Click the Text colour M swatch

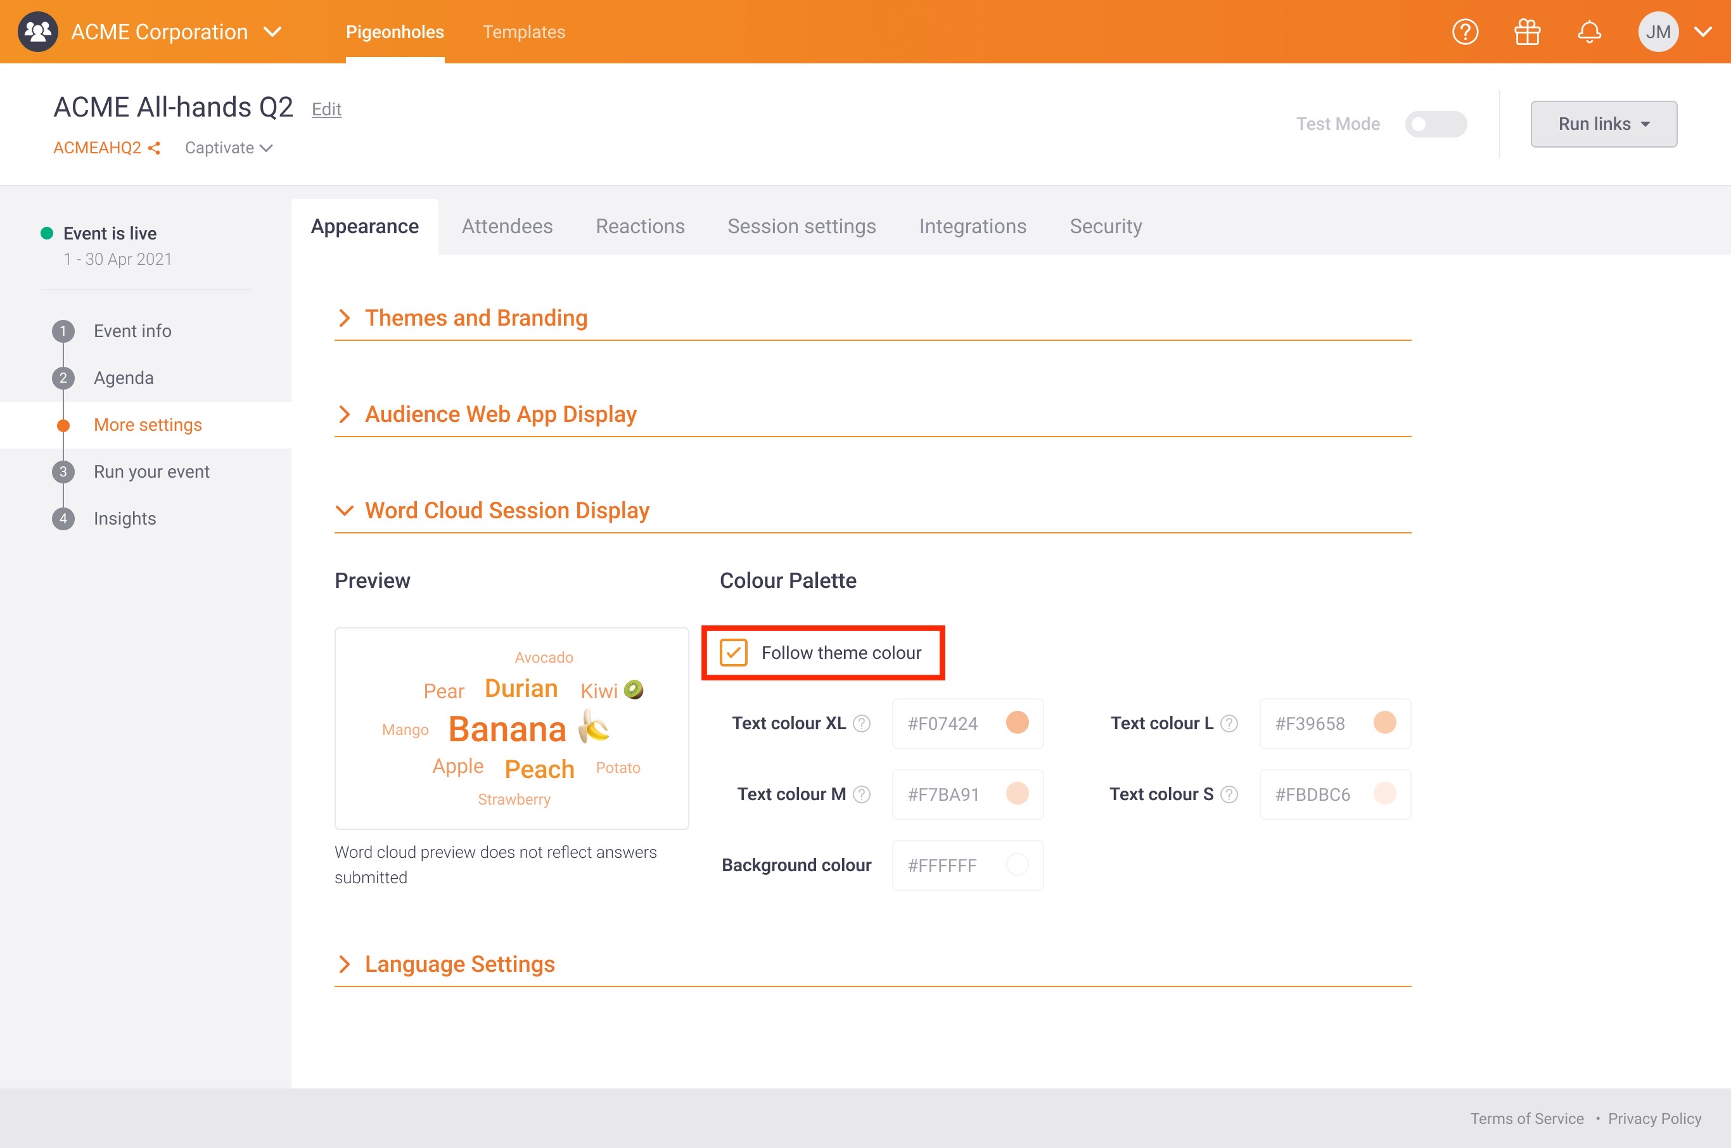[1017, 794]
